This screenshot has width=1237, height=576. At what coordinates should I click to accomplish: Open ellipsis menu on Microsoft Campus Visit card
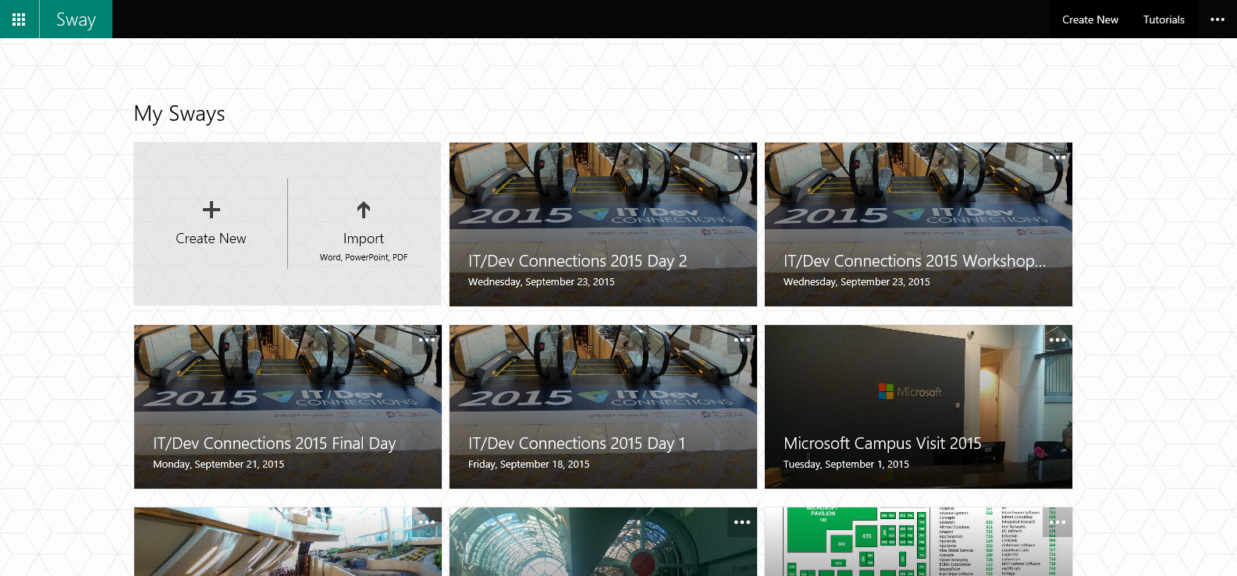click(1057, 340)
